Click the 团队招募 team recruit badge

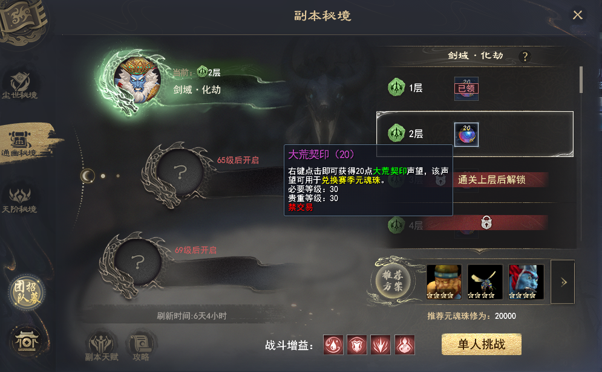pos(27,292)
